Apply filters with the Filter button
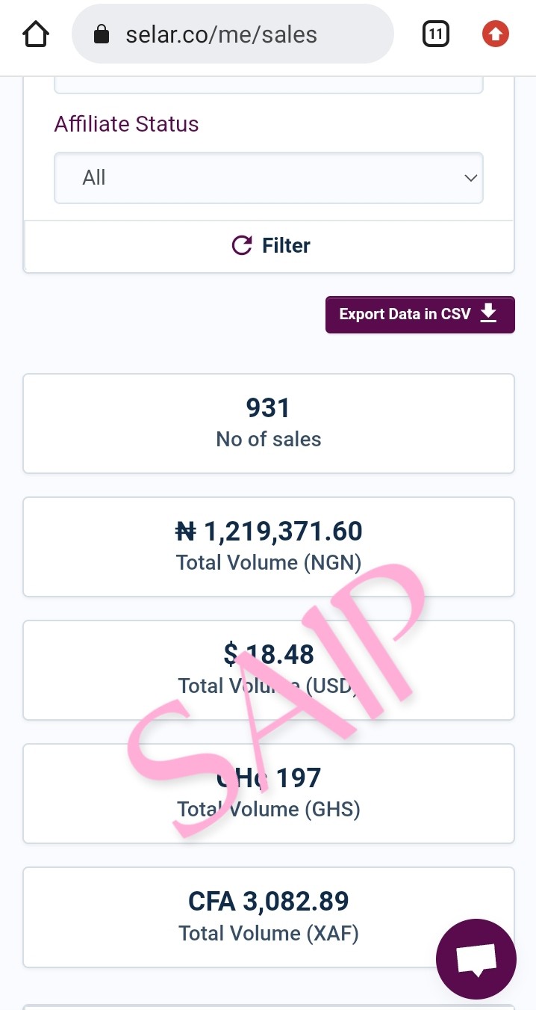This screenshot has height=1010, width=536. point(269,246)
